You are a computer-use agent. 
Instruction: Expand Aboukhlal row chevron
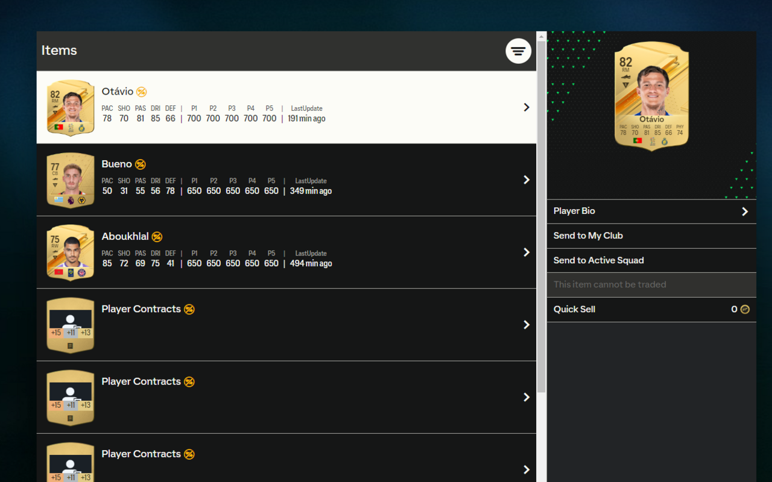[x=527, y=252]
